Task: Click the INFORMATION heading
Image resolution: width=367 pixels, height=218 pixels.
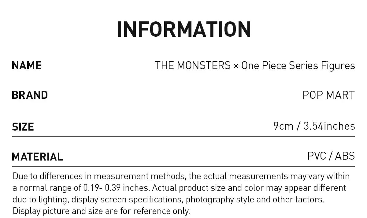Action: click(x=184, y=29)
